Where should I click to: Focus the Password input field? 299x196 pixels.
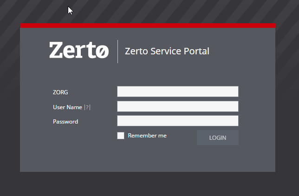[x=178, y=121]
